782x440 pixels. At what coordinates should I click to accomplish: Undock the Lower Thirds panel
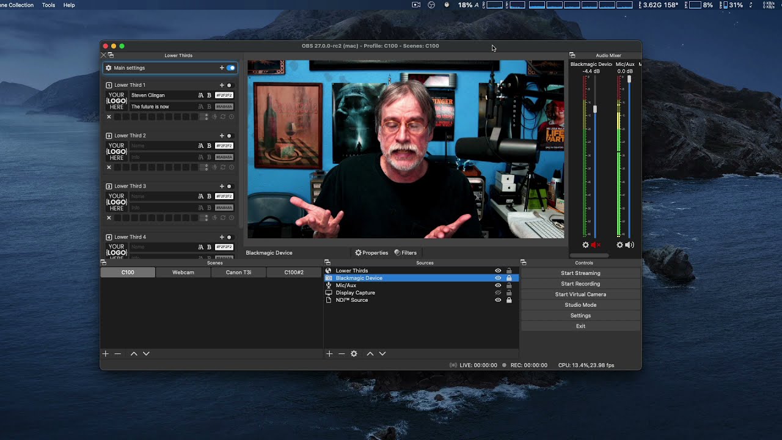pyautogui.click(x=111, y=56)
